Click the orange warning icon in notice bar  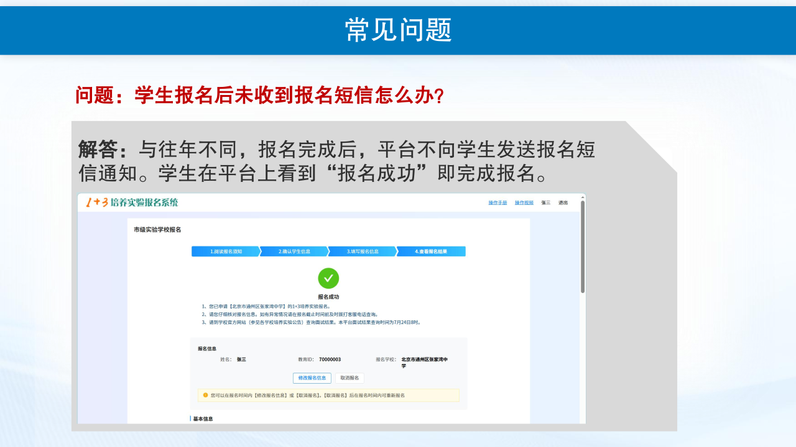(206, 395)
